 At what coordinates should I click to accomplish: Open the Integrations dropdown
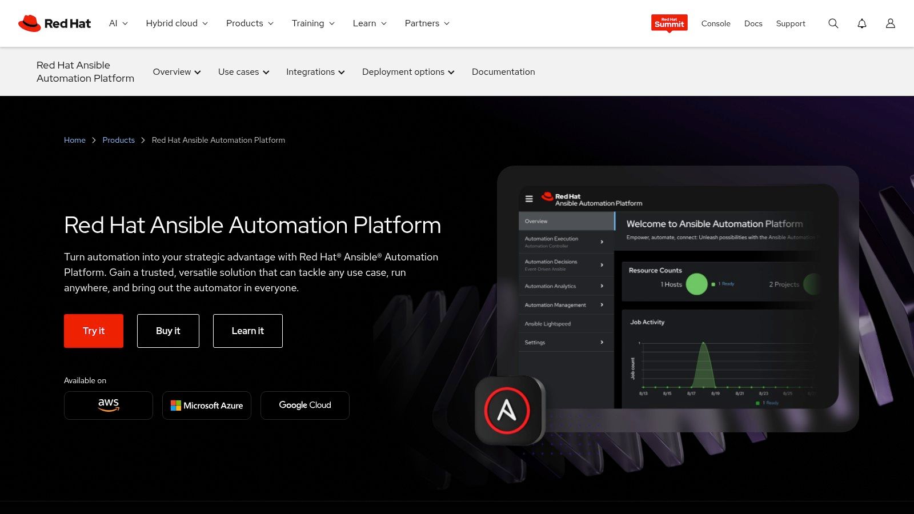(315, 72)
